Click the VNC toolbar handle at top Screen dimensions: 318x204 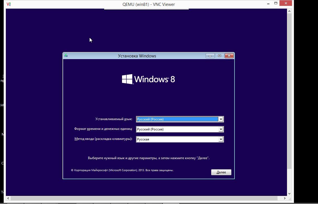pyautogui.click(x=146, y=9)
